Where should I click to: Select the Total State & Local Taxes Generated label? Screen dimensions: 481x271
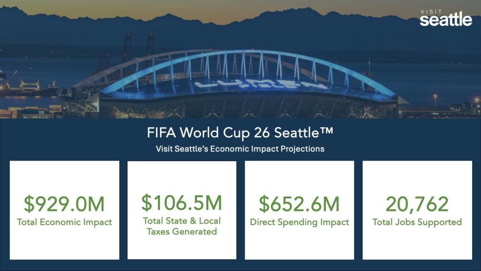tap(182, 226)
